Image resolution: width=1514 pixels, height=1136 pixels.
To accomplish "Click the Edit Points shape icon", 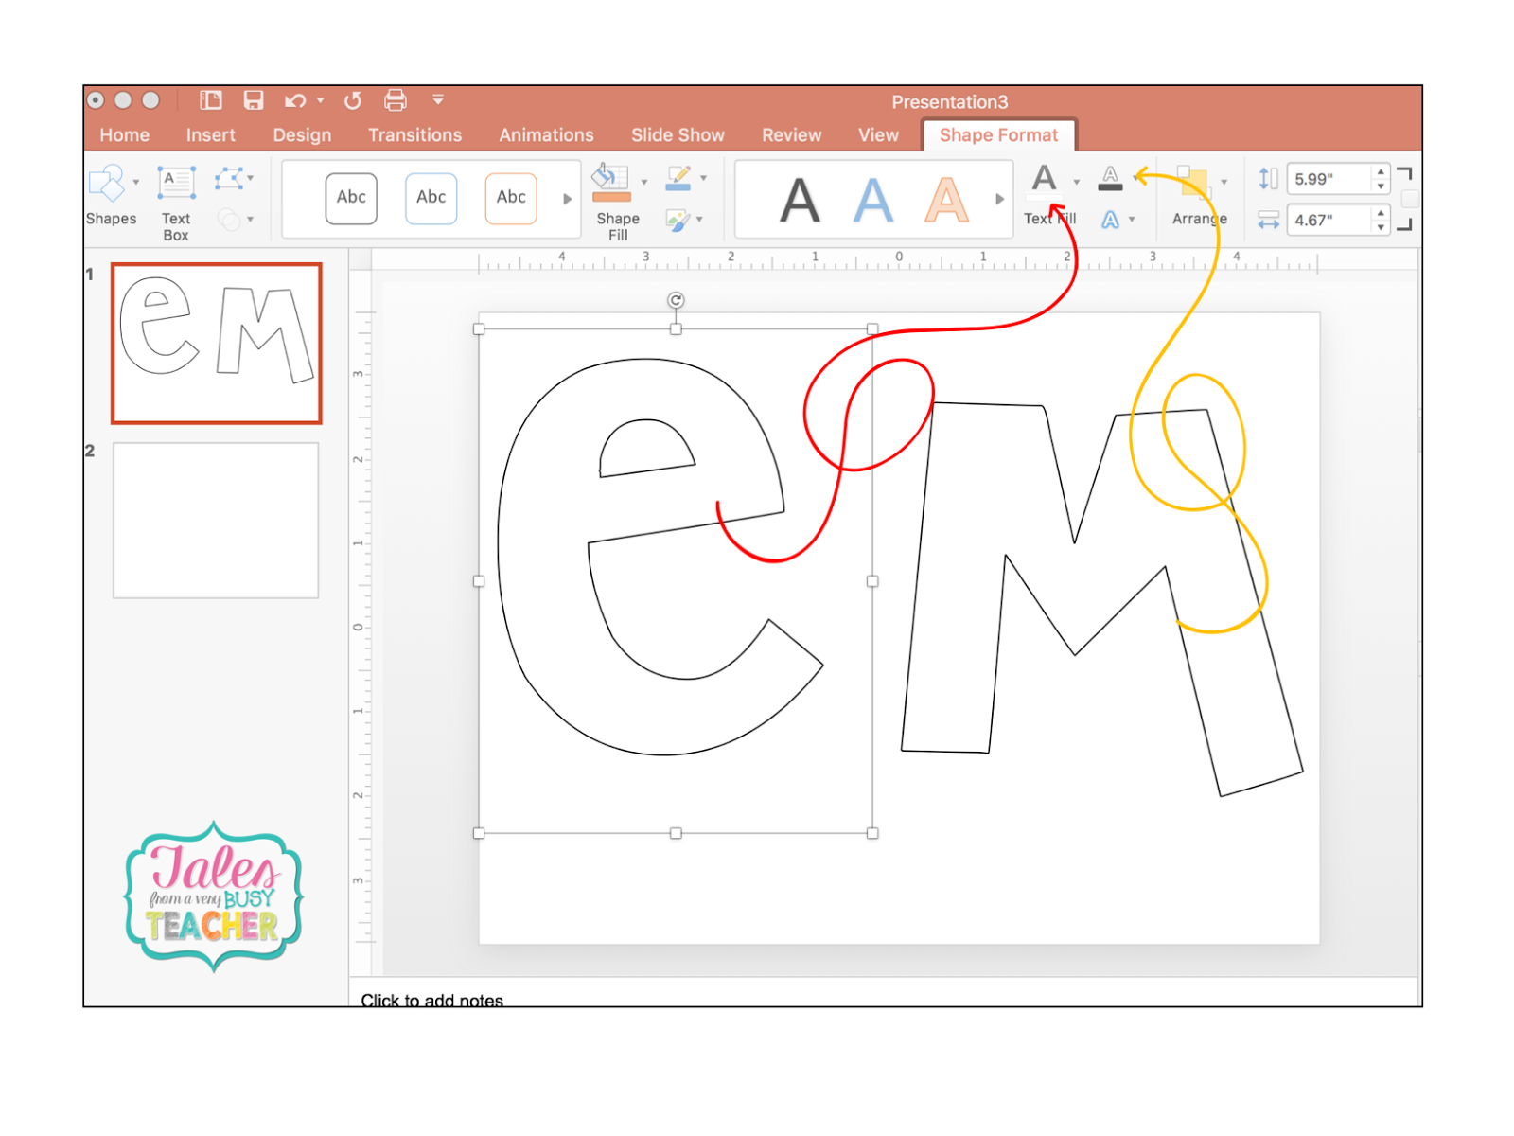I will pyautogui.click(x=229, y=178).
